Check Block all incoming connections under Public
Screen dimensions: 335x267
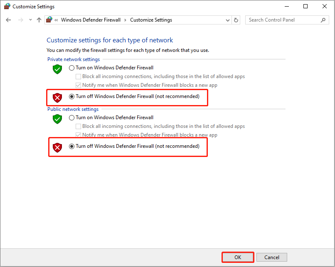point(79,126)
